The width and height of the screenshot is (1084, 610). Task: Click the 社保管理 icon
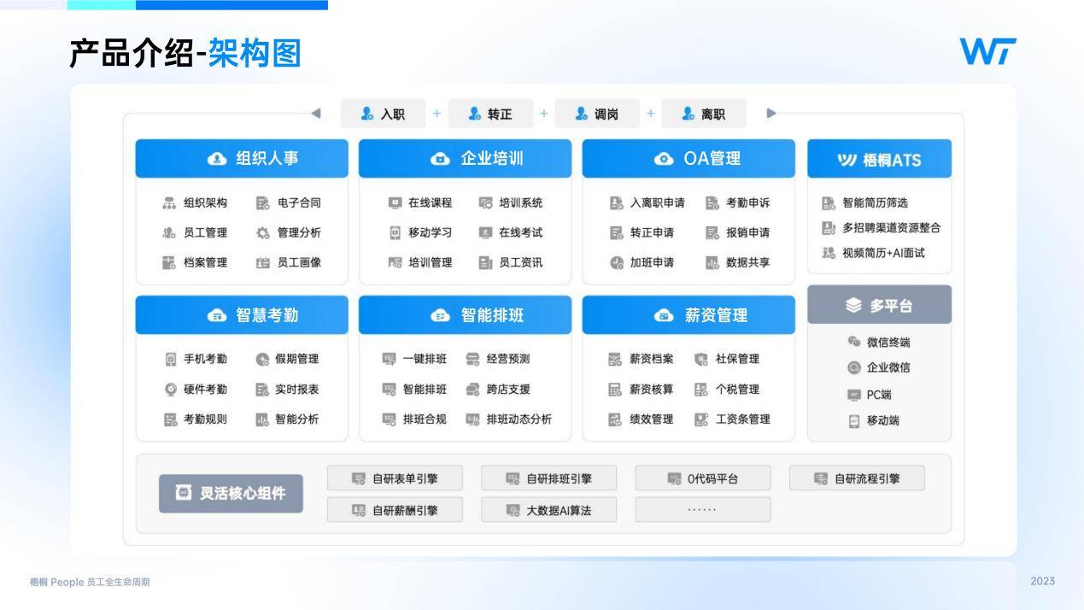[701, 360]
